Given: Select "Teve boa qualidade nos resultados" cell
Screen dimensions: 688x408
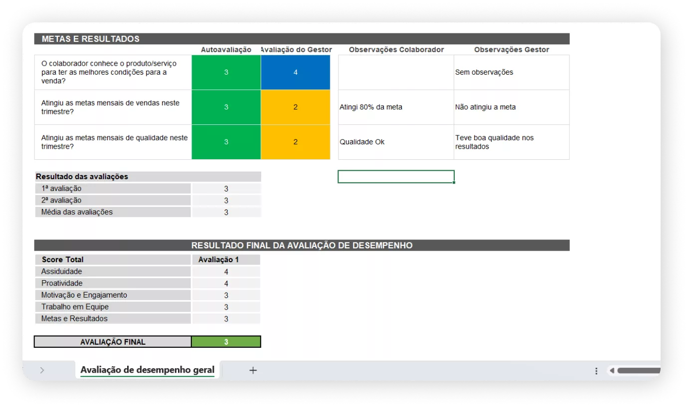Looking at the screenshot, I should [x=511, y=142].
